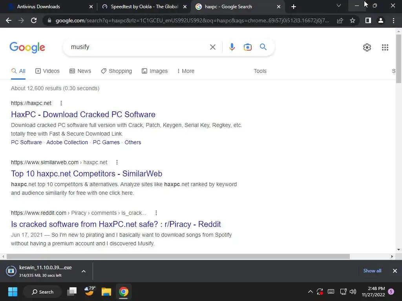Close the Speedtest by Ookla tab
The height and width of the screenshot is (301, 402).
(x=185, y=7)
